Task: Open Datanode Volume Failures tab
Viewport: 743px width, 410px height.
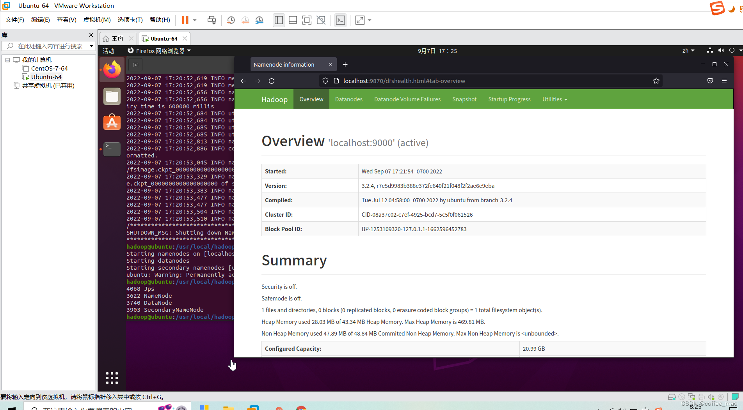Action: coord(407,99)
